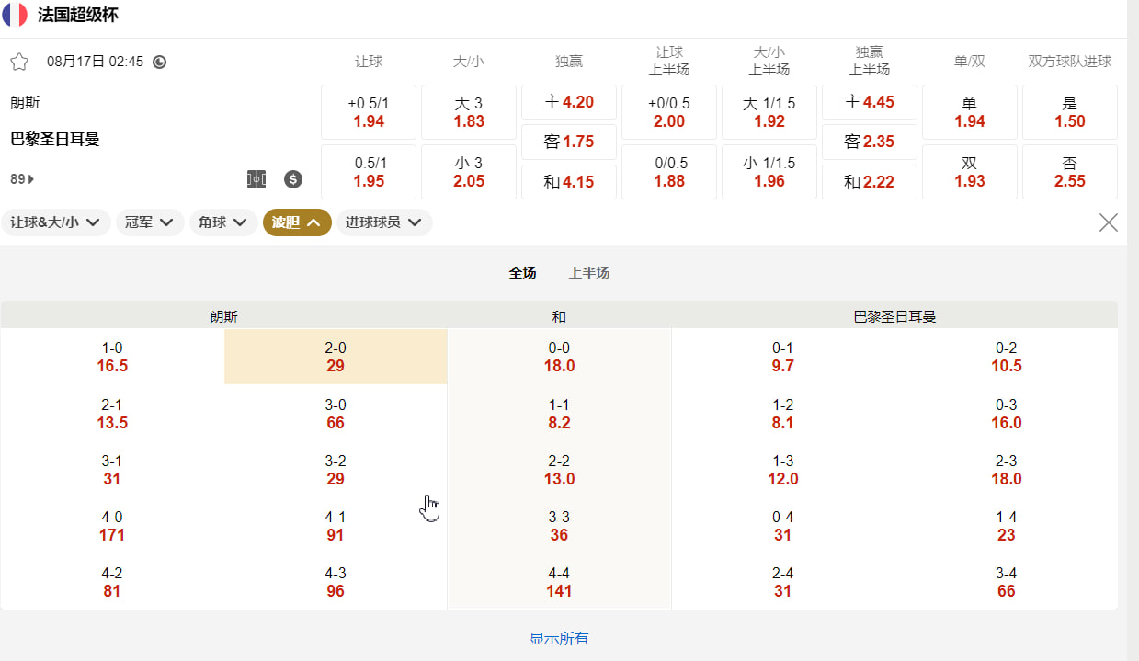
Task: Click the French flag league icon
Action: [15, 15]
